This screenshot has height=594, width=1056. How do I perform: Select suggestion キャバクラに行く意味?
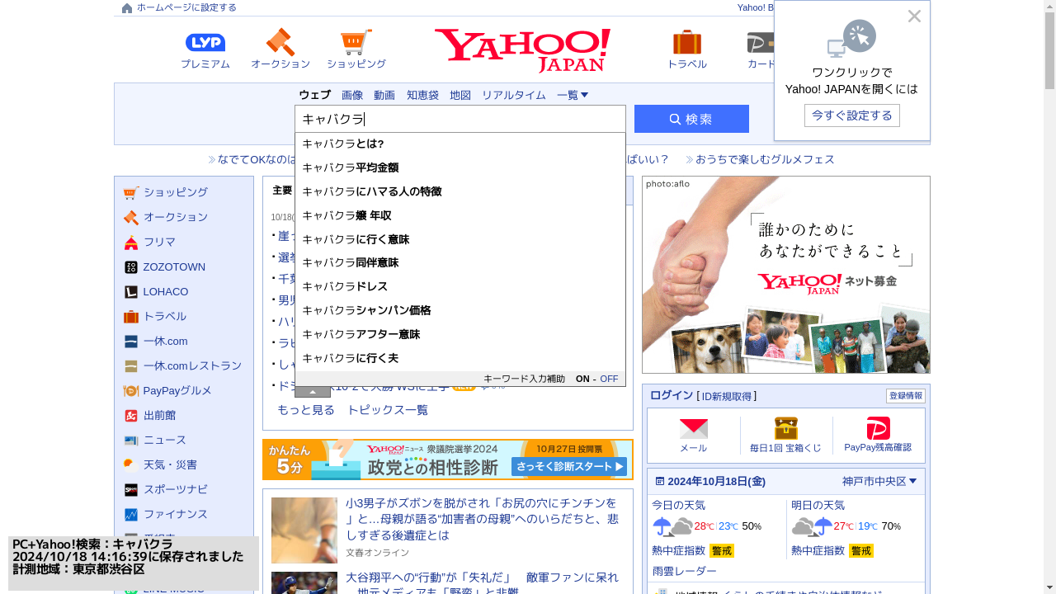(x=460, y=239)
